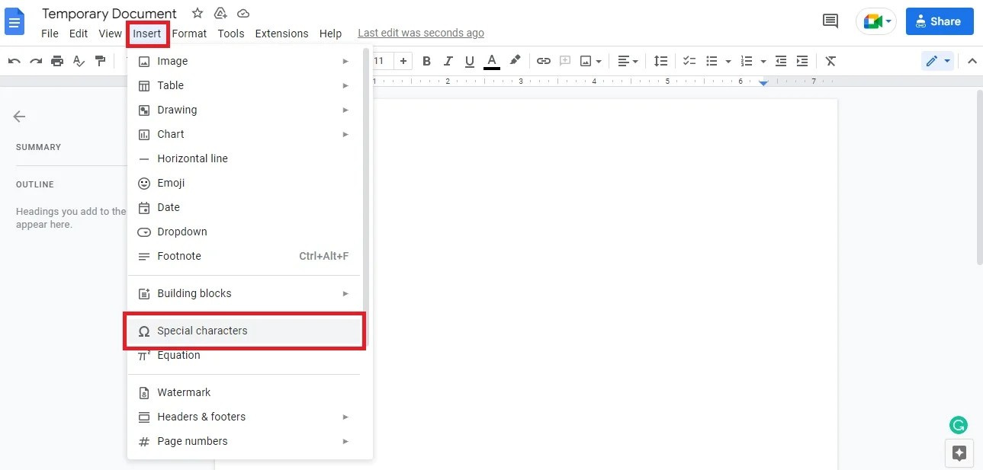Image resolution: width=983 pixels, height=470 pixels.
Task: Run spelling and grammar check
Action: (x=79, y=61)
